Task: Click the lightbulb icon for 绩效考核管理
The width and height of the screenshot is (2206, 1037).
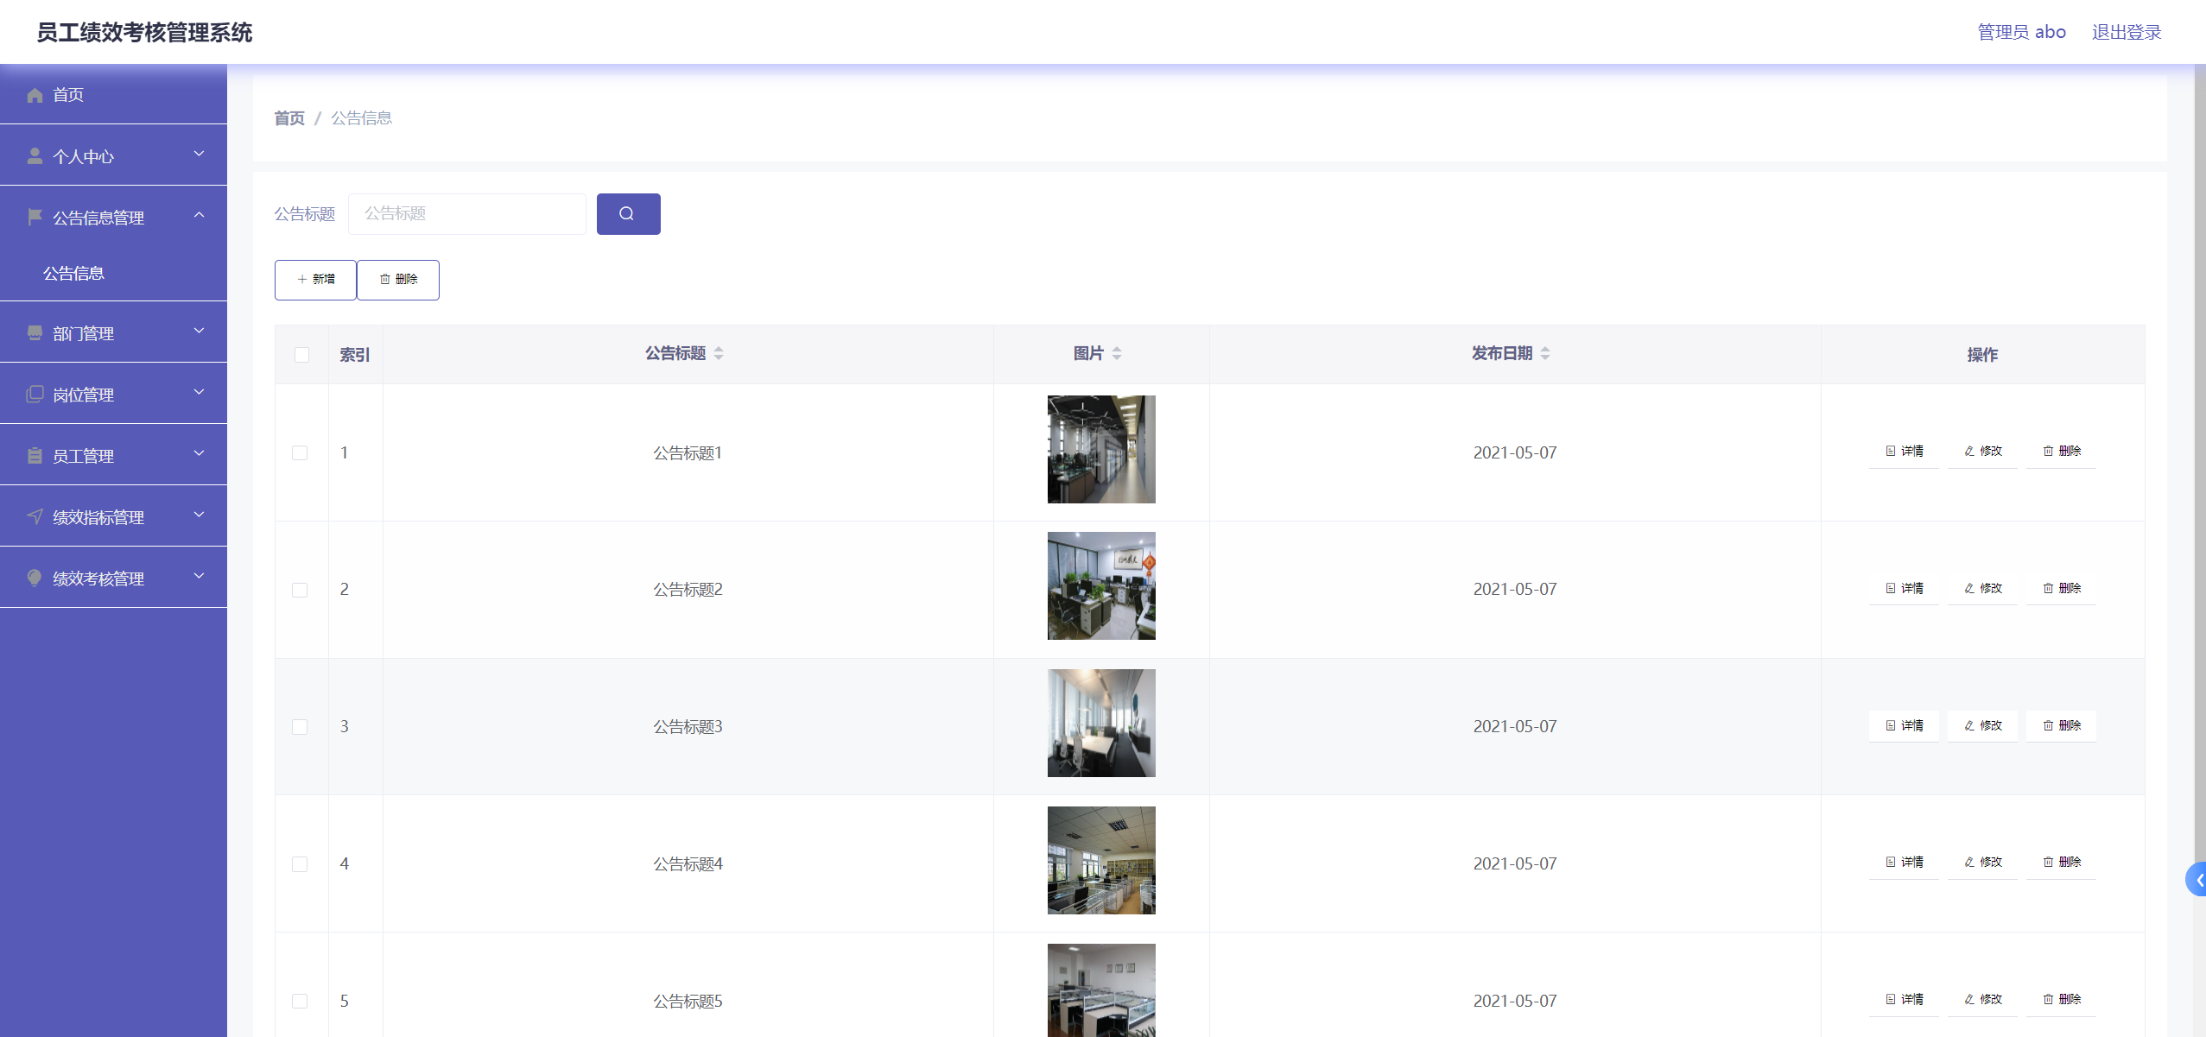Action: (x=35, y=578)
